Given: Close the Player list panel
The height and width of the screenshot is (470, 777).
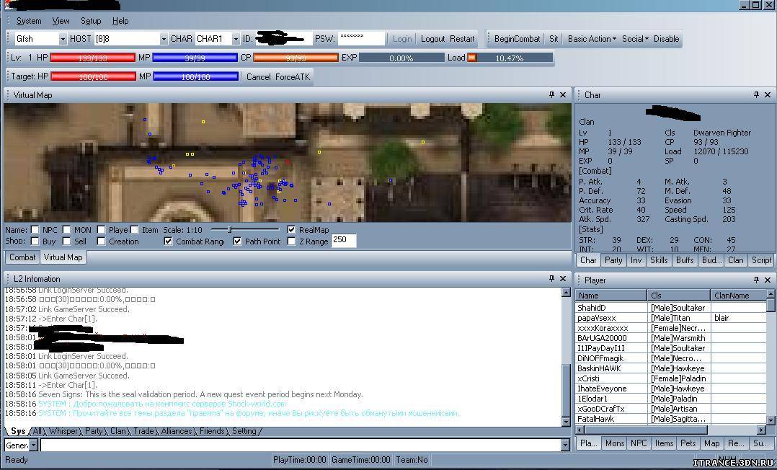Looking at the screenshot, I should (x=768, y=280).
